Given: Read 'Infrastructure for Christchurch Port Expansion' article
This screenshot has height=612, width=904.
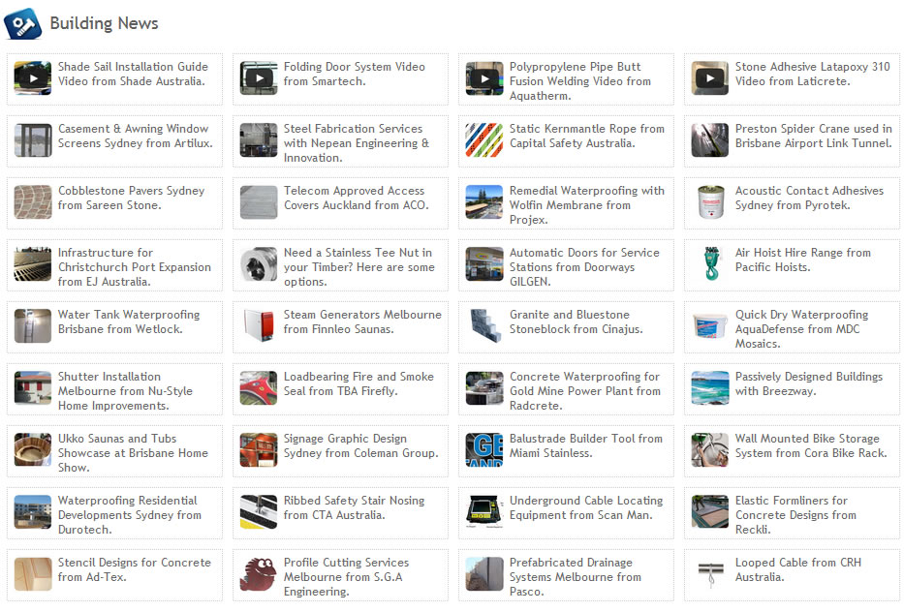Looking at the screenshot, I should click(135, 267).
